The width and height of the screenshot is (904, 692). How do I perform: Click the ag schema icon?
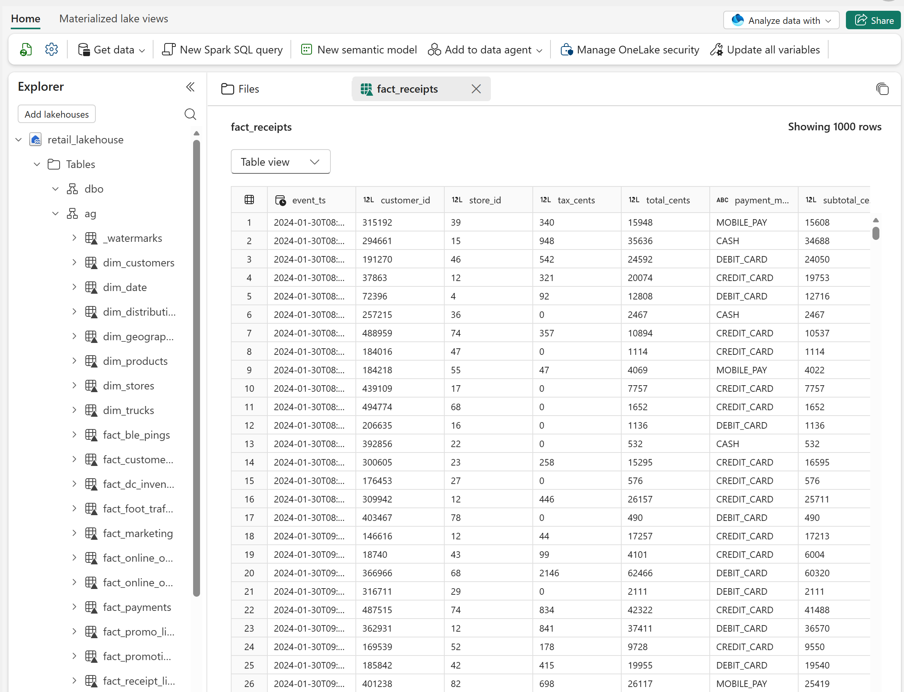tap(73, 213)
